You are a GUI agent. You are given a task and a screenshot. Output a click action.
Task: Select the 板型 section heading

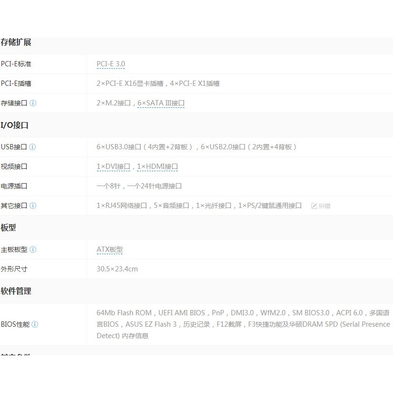pos(8,228)
